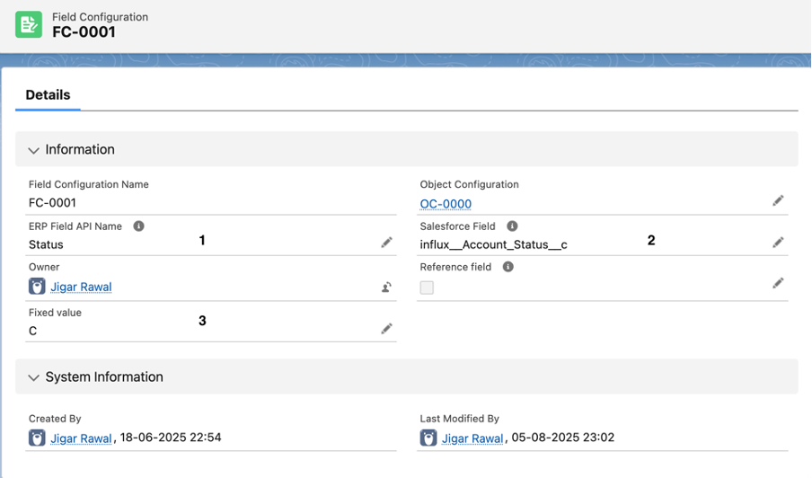This screenshot has width=812, height=478.
Task: Click the Status ERP field value
Action: [46, 244]
